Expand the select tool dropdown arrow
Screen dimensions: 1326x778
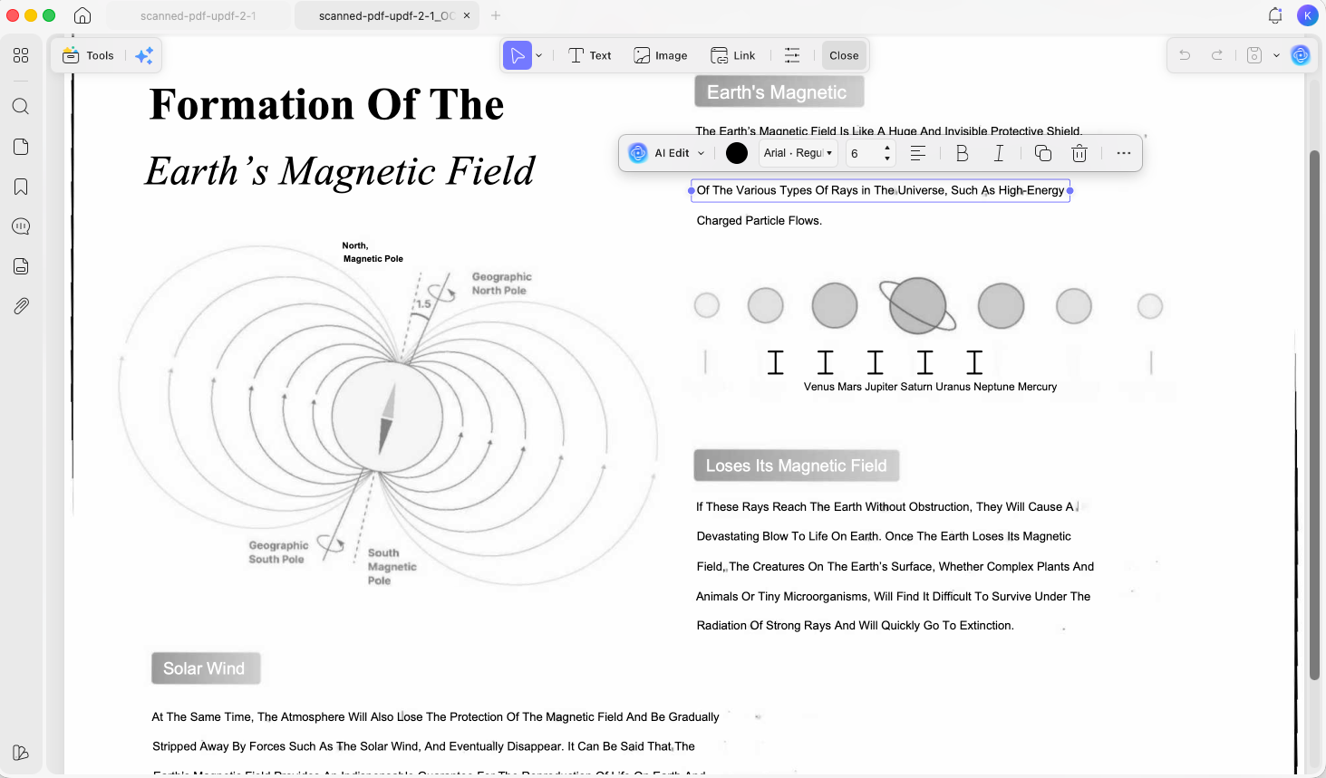(539, 55)
